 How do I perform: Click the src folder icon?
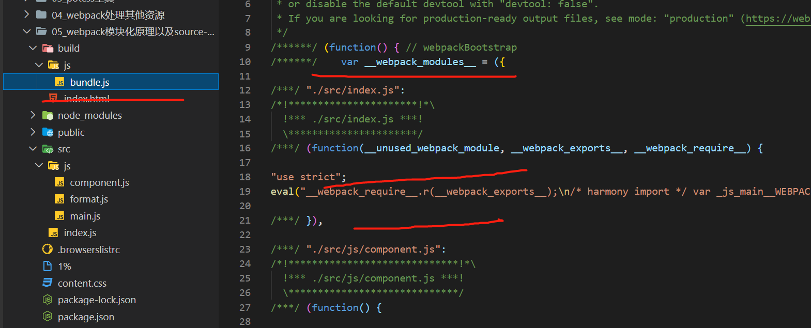[x=48, y=149]
